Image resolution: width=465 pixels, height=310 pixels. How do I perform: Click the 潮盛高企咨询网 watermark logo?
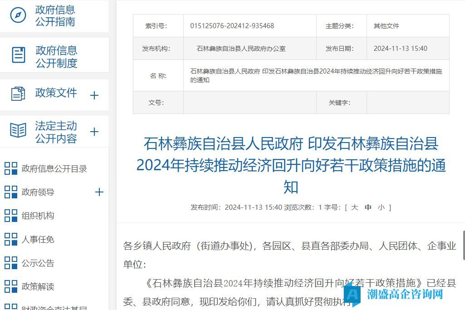click(395, 294)
